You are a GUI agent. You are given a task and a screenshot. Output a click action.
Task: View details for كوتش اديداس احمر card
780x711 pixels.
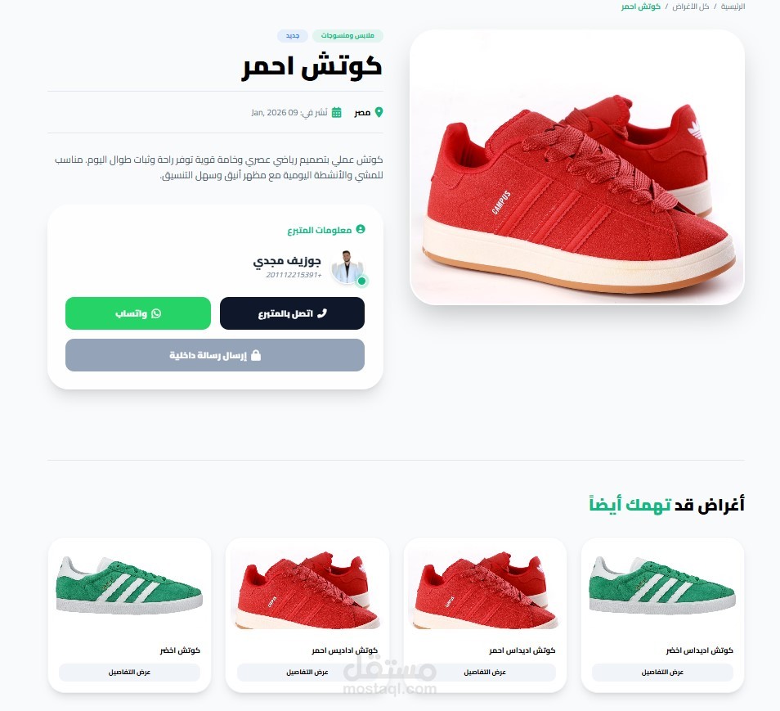pyautogui.click(x=485, y=673)
